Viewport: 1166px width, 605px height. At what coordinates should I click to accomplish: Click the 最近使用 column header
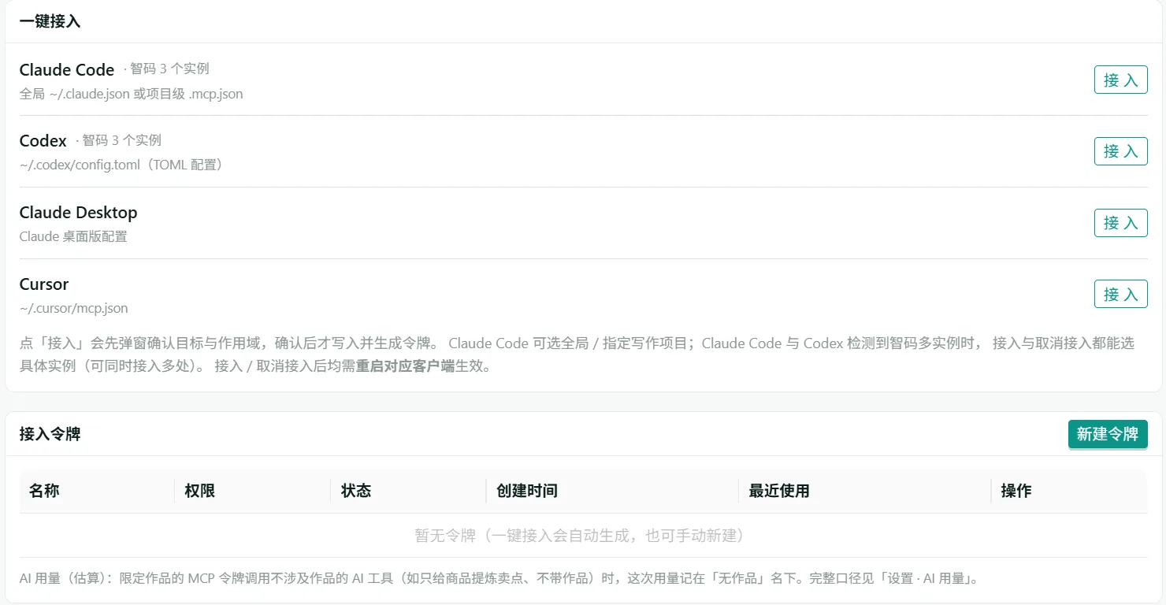coord(779,491)
